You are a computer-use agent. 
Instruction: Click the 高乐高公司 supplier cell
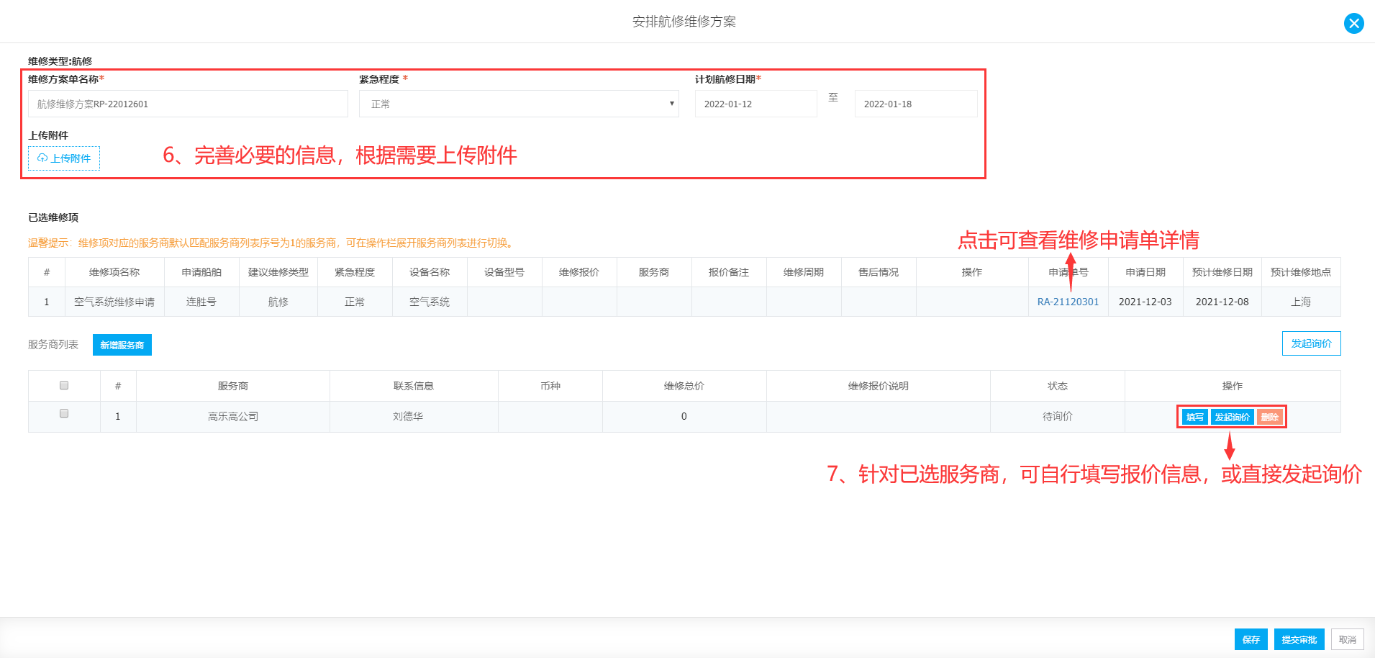[233, 416]
